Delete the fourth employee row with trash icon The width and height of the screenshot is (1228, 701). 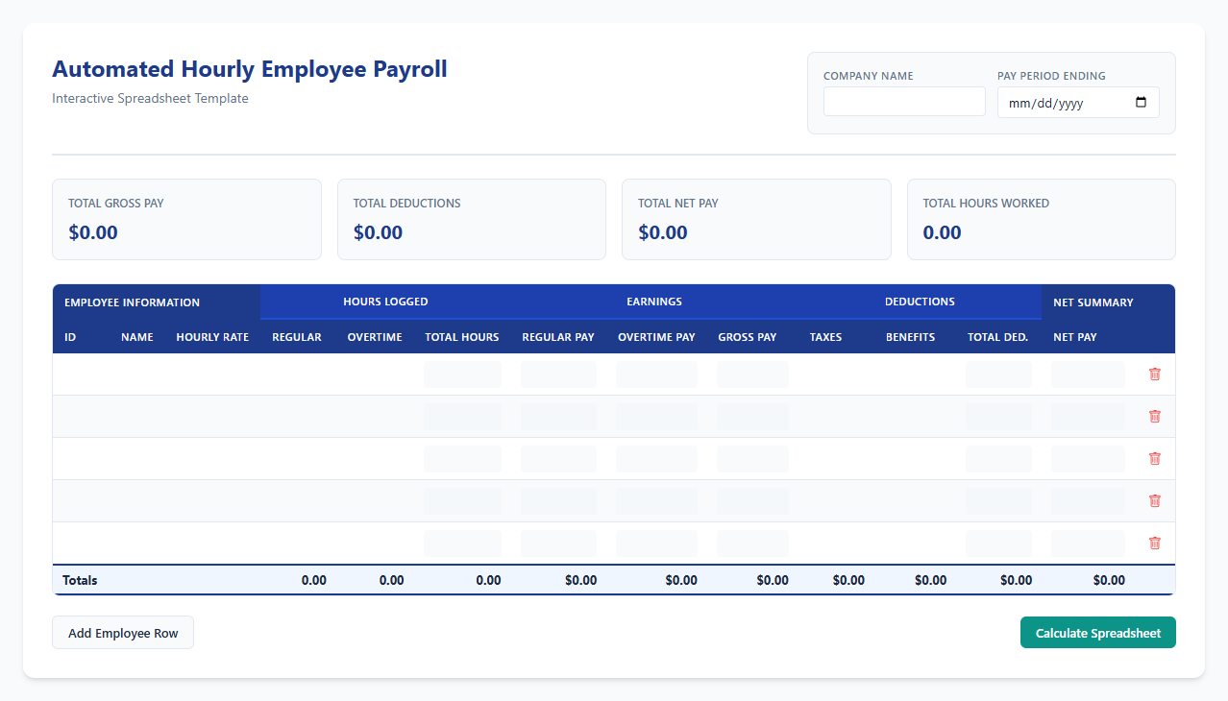click(1155, 501)
